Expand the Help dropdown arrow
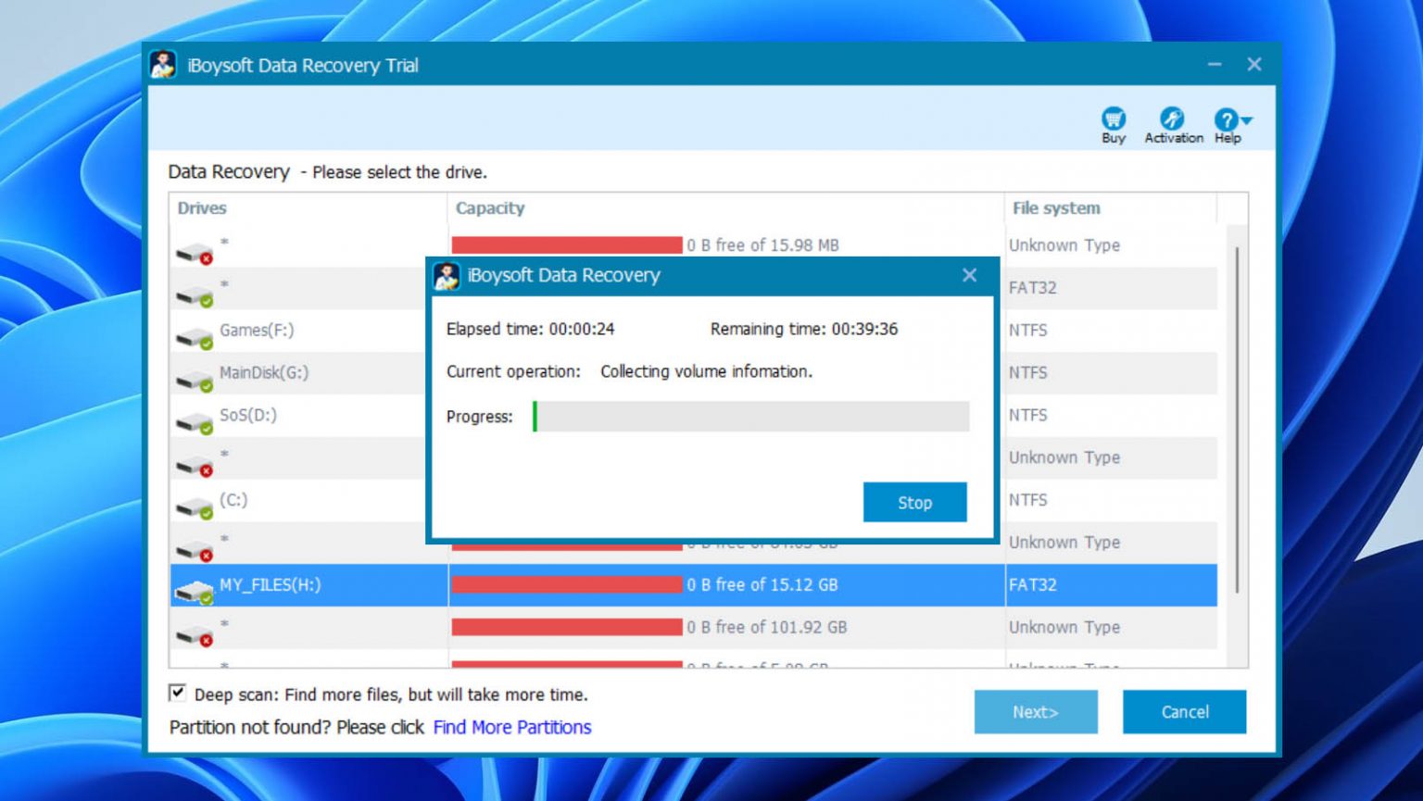 1247,119
